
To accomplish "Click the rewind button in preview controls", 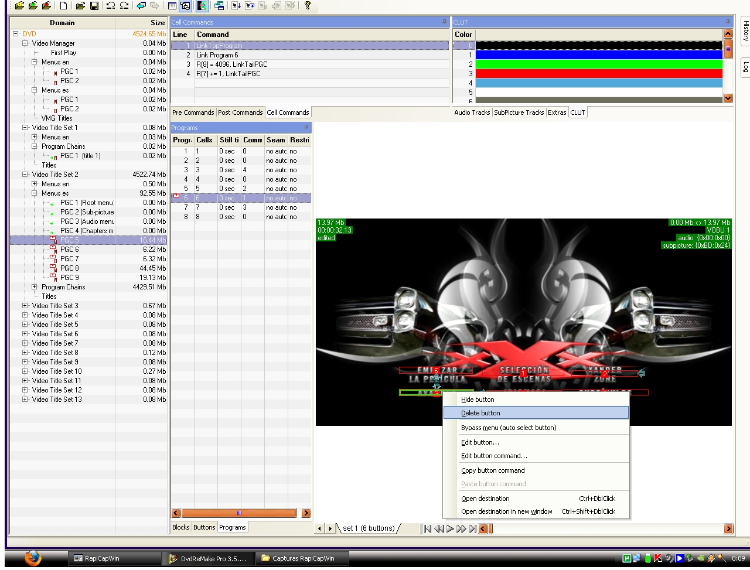I will pos(439,529).
